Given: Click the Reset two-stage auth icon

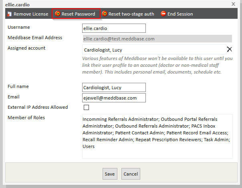Looking at the screenshot, I should 105,14.
